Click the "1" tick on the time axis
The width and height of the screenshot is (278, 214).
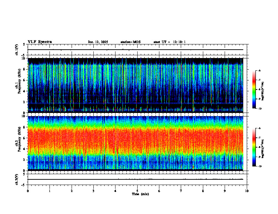[x=49, y=191]
